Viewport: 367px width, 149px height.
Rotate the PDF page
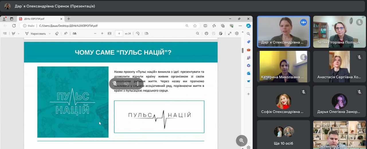[x=138, y=33]
